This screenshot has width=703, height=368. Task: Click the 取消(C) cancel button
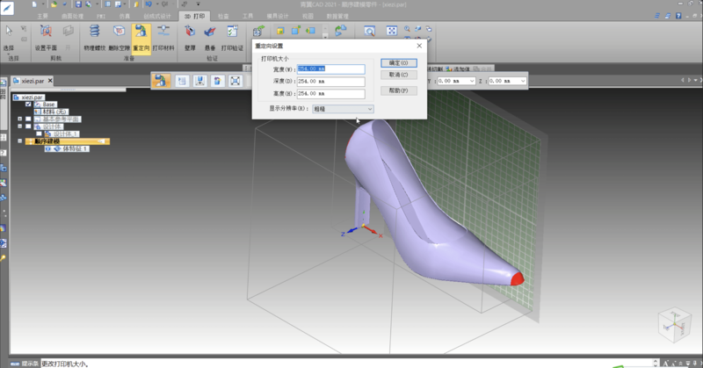(x=399, y=76)
